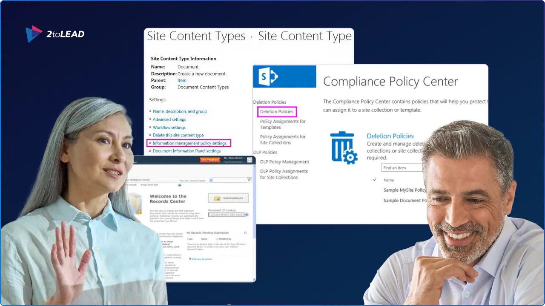Click in the Find an item box
Image resolution: width=545 pixels, height=306 pixels.
(402, 168)
